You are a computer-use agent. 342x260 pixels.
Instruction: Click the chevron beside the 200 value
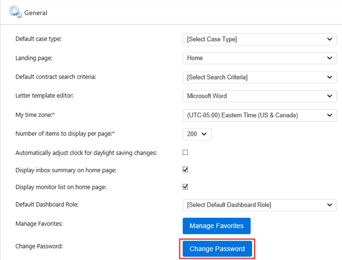(x=204, y=134)
